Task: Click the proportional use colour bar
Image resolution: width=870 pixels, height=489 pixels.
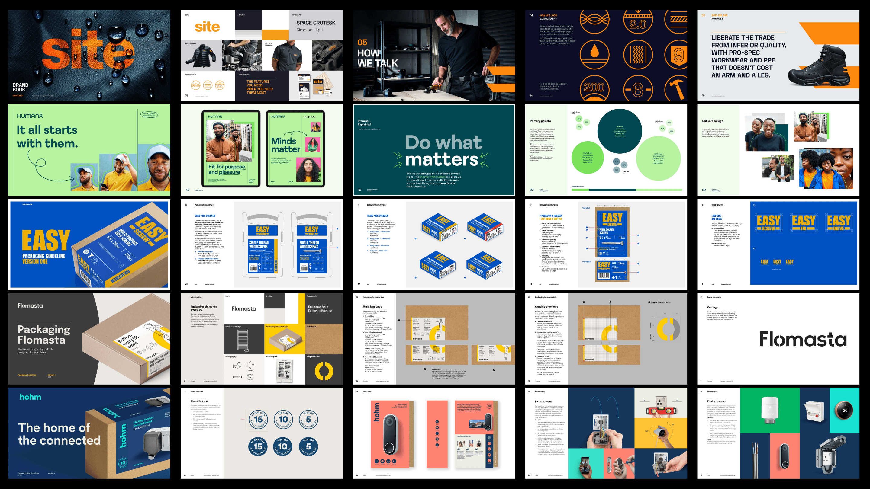Action: pos(627,190)
